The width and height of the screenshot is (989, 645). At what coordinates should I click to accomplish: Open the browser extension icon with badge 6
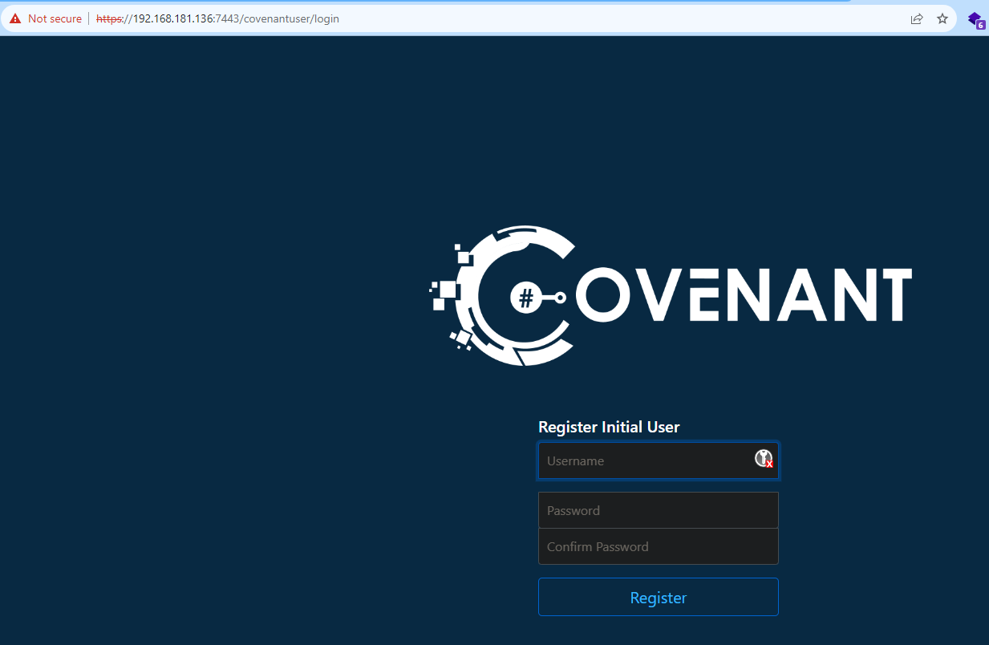975,19
